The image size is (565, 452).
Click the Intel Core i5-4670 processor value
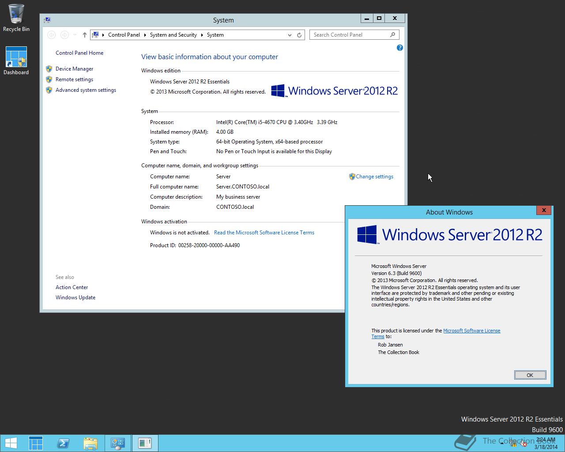coord(277,122)
